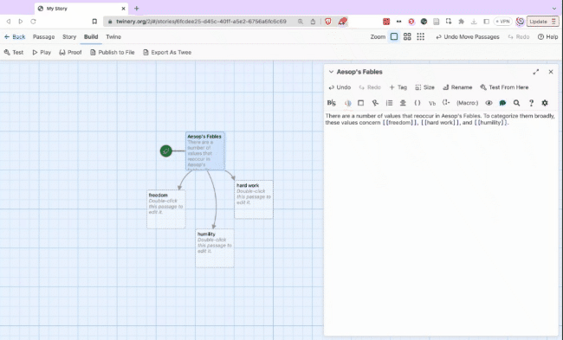
Task: Select the four-square zoom level
Action: coord(407,36)
